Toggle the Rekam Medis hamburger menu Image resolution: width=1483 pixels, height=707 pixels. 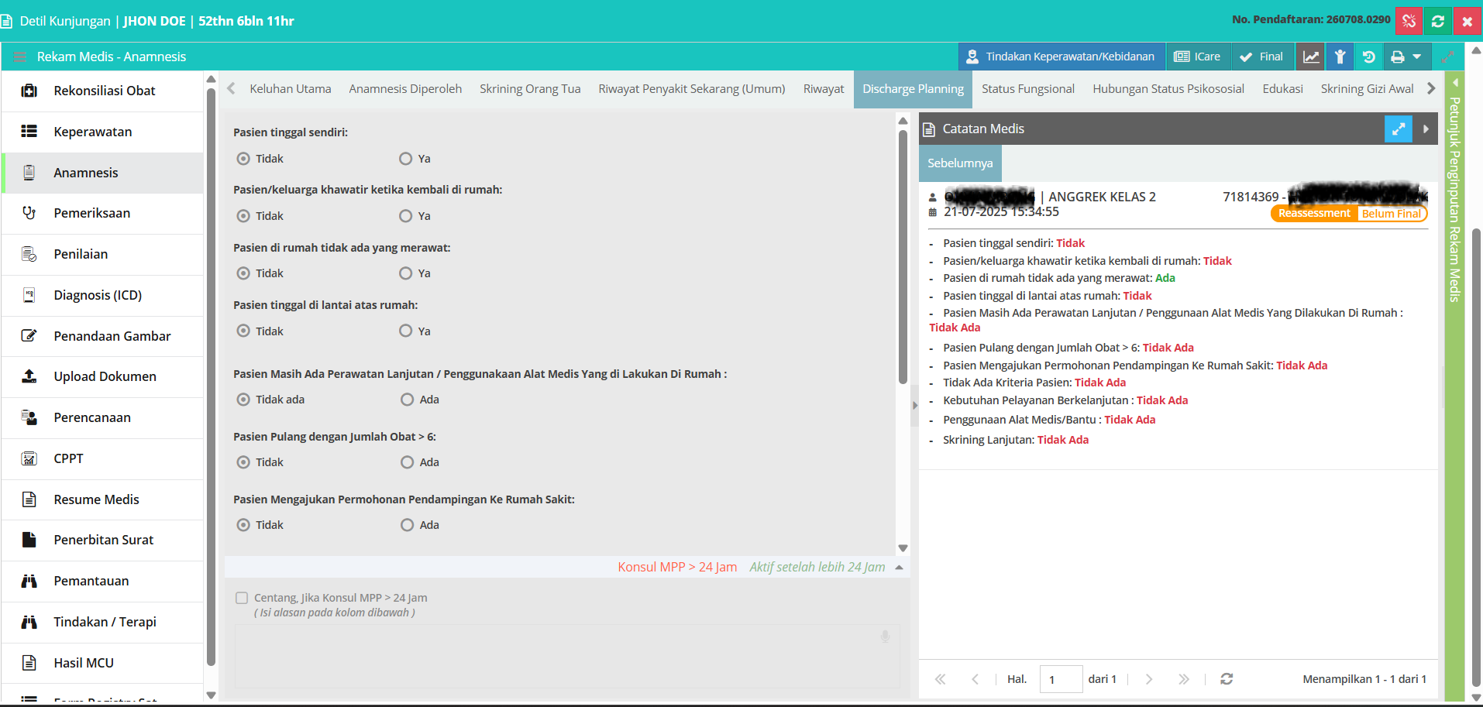(x=20, y=57)
